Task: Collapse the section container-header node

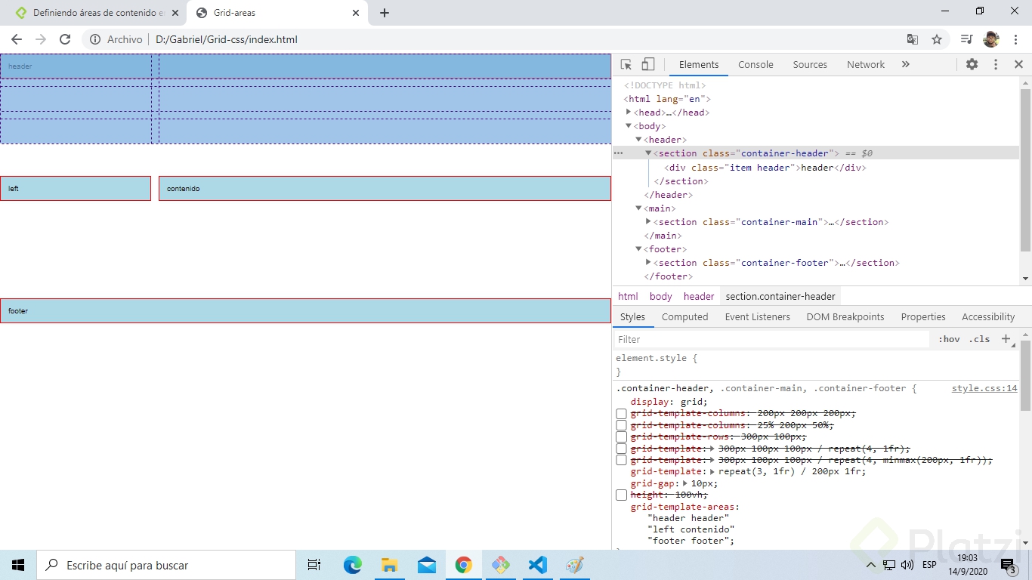Action: tap(648, 153)
